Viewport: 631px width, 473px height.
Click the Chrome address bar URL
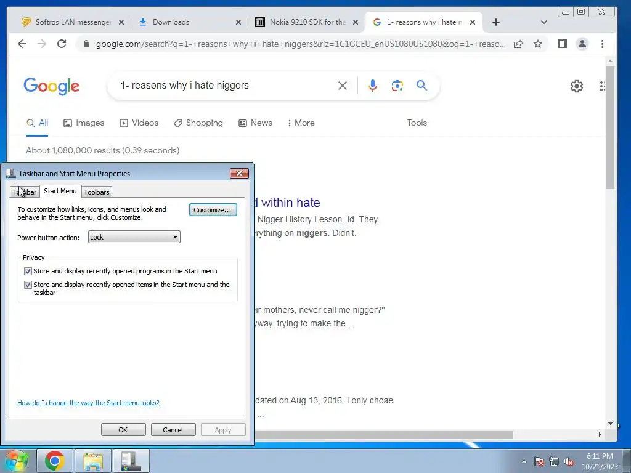[300, 44]
